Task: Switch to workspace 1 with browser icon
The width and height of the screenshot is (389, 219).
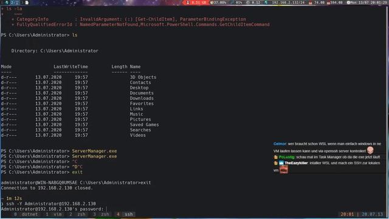Action: tap(5, 2)
